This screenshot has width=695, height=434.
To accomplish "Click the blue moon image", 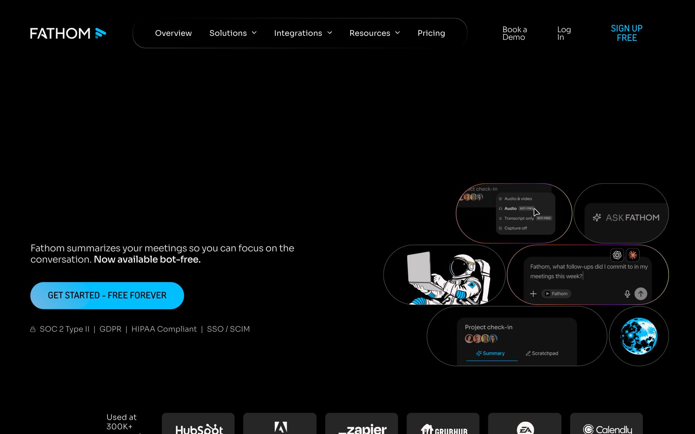I will point(639,336).
